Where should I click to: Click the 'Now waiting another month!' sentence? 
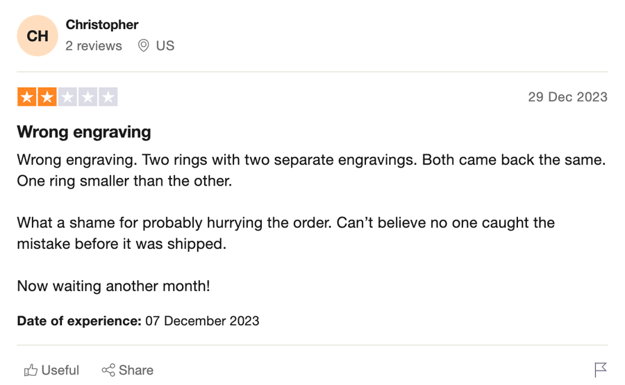tap(114, 286)
